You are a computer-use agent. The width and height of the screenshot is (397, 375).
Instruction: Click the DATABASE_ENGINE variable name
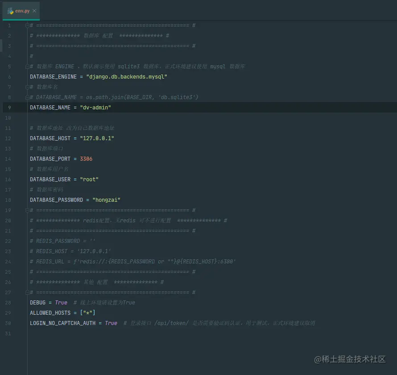point(53,77)
